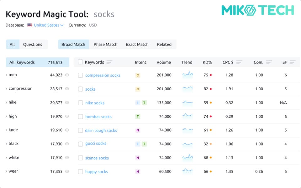301x188 pixels.
Task: Check the box beside nike socks
Action: [81, 103]
